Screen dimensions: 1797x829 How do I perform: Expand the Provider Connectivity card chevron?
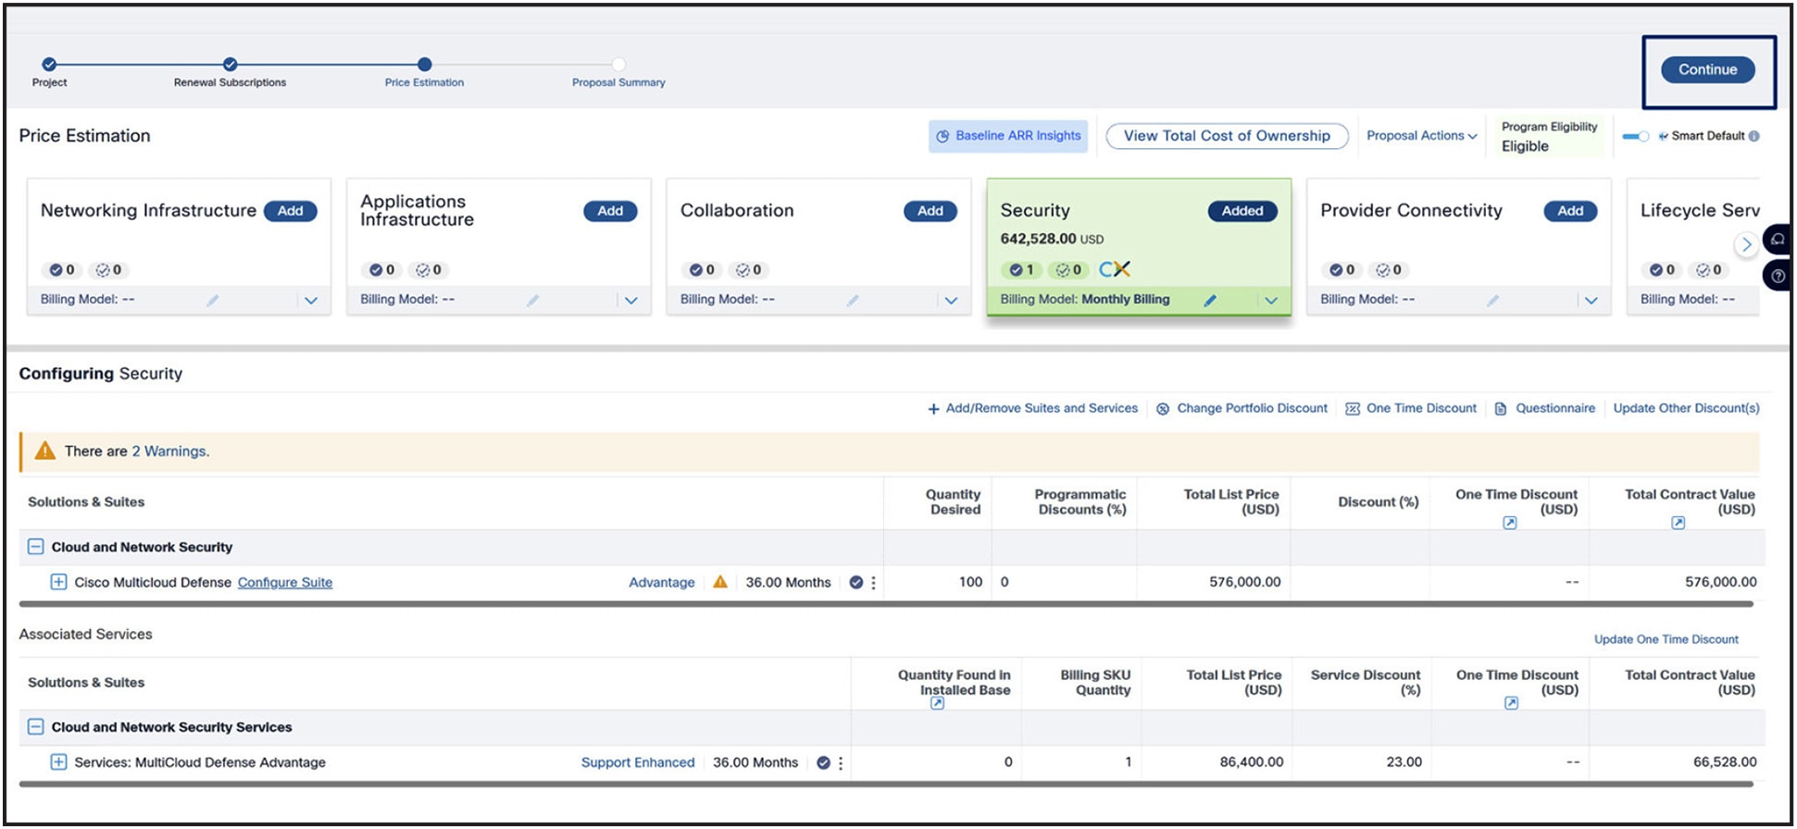point(1591,301)
